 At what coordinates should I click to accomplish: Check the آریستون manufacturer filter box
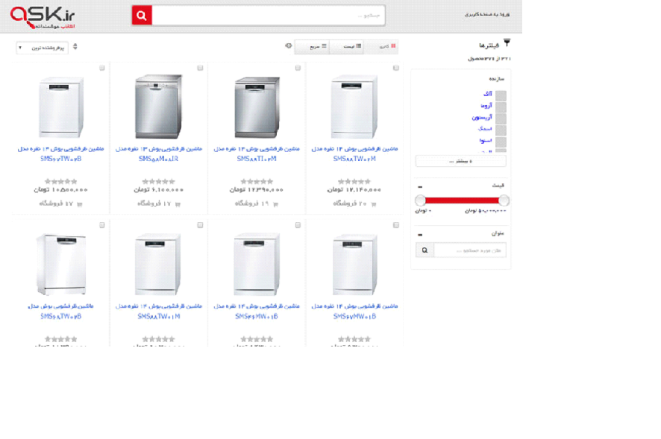pos(501,119)
